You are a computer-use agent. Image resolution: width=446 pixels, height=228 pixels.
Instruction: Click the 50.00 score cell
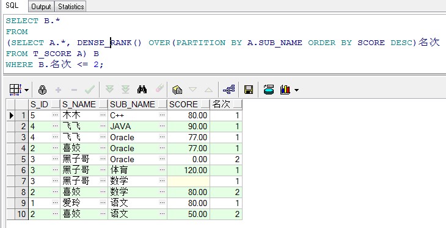pos(189,214)
